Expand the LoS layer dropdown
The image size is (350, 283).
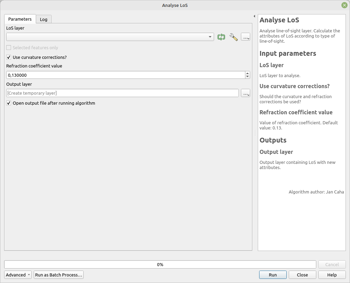210,37
